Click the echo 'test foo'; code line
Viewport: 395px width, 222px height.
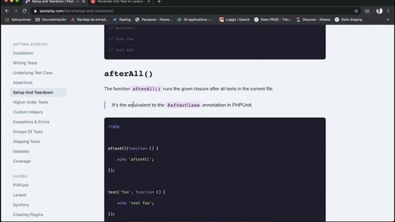point(135,203)
